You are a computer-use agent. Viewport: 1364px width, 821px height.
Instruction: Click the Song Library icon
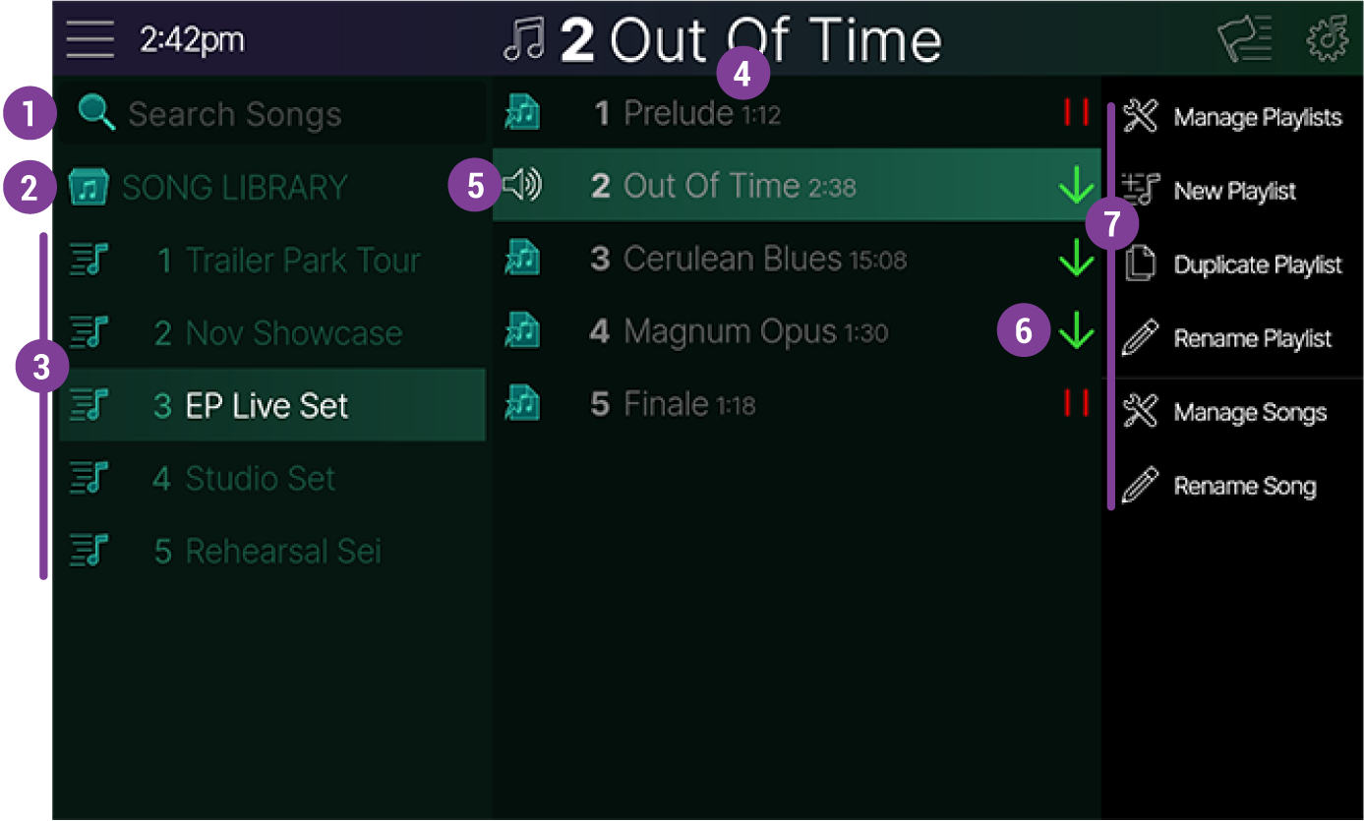point(89,188)
